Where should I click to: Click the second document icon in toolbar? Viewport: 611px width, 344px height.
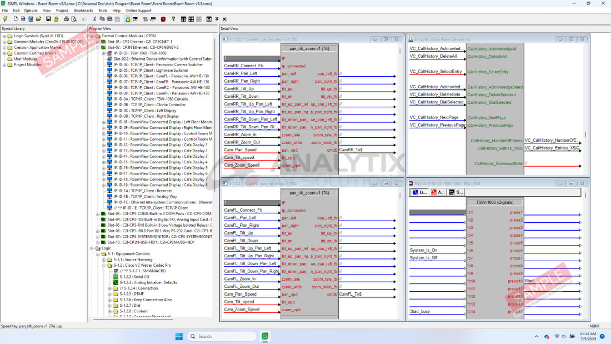(x=23, y=19)
